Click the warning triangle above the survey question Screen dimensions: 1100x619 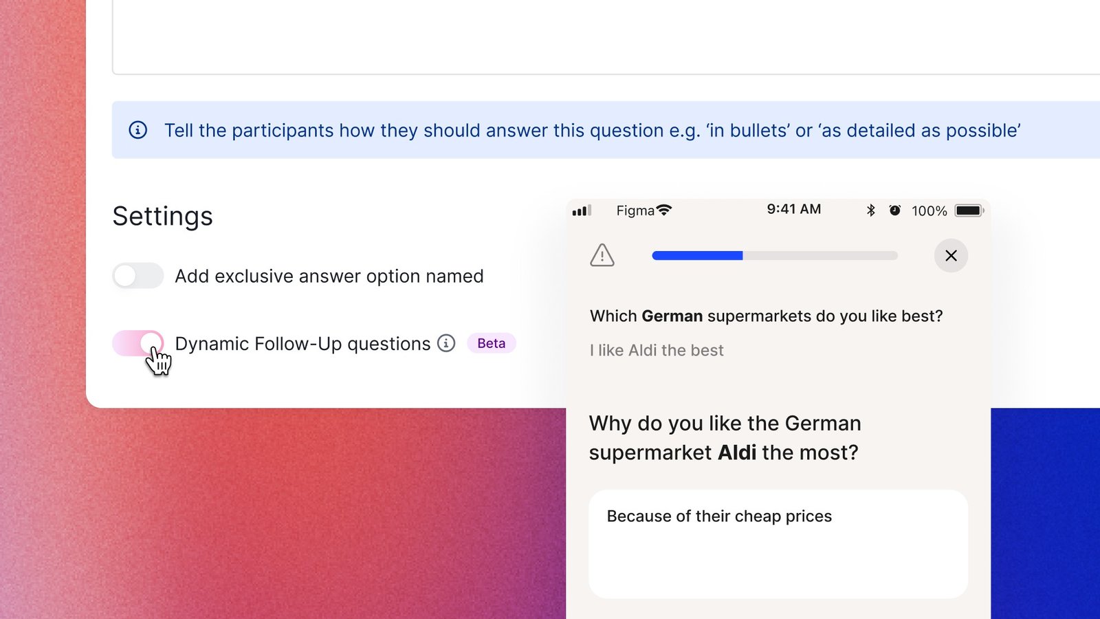(602, 255)
